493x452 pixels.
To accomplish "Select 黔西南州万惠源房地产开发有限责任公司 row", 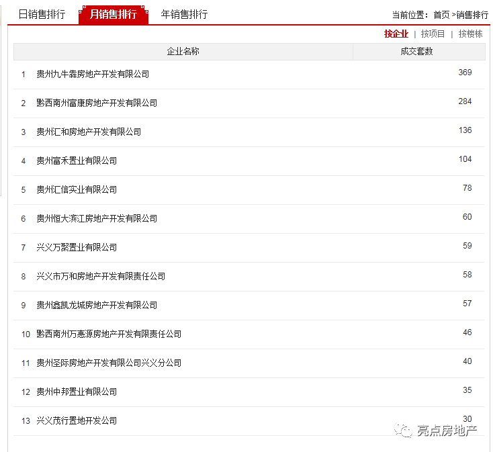I will click(249, 334).
